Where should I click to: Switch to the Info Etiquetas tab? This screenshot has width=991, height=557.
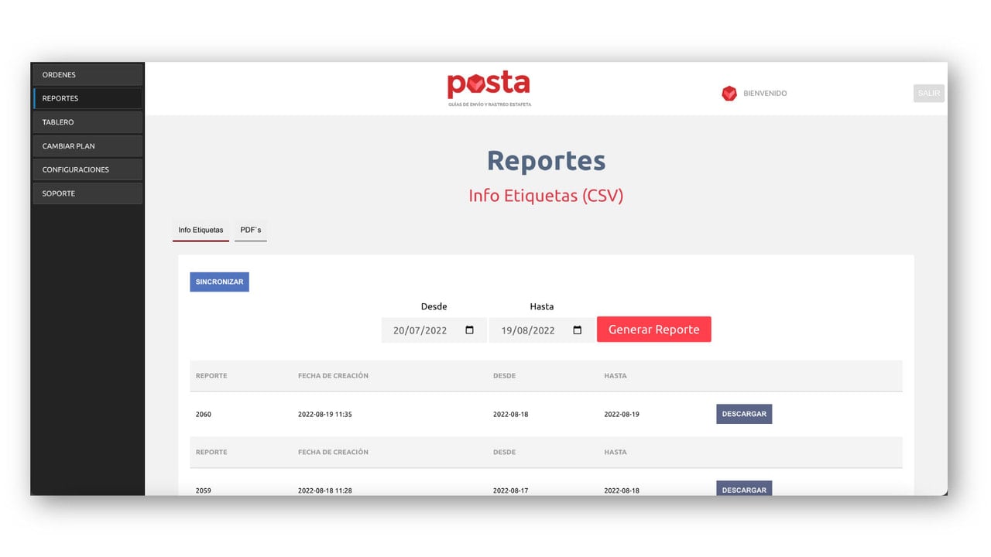(201, 231)
